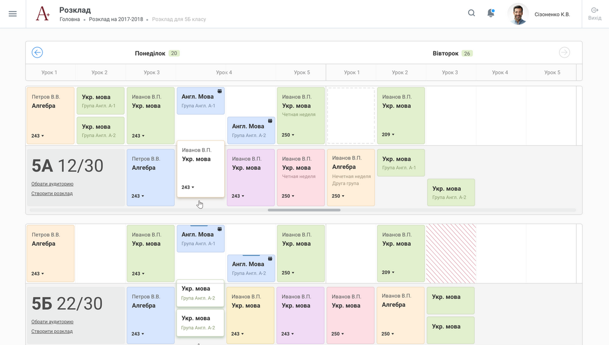Open Сізоненко К.В. profile avatar
Viewport: 609px width, 345px height.
click(518, 14)
